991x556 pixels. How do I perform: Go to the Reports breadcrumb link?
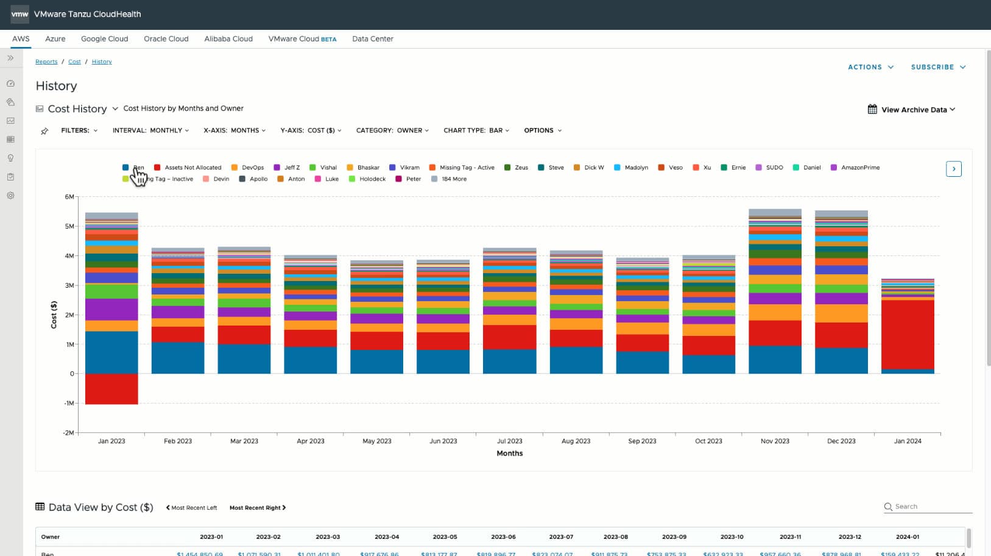[46, 62]
